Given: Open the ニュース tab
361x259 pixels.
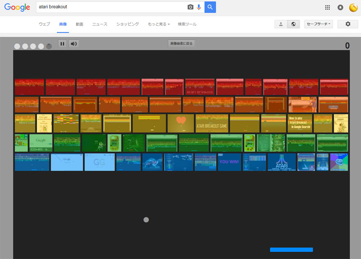Looking at the screenshot, I should tap(100, 24).
